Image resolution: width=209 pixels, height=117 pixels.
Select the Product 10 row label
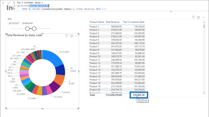tap(95, 56)
